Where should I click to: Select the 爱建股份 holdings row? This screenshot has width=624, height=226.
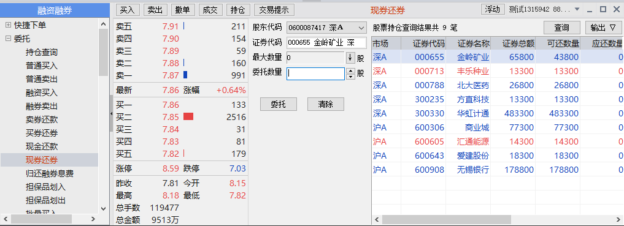[x=498, y=156]
